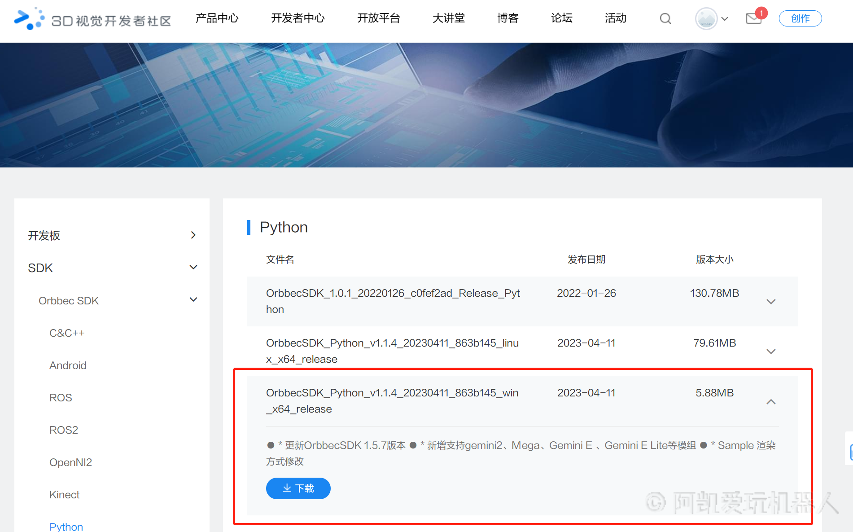Open the mail notifications envelope icon
Screen dimensions: 853x532
click(754, 18)
